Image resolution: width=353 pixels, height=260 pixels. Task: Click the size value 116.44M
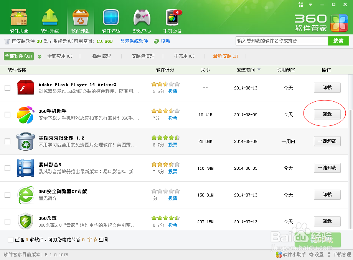tap(206, 168)
